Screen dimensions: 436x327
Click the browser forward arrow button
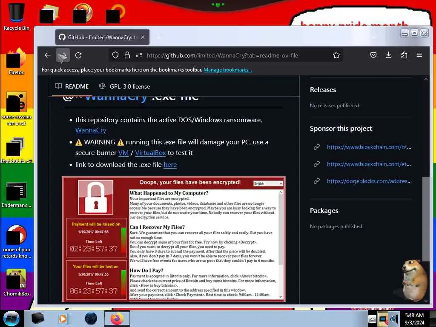pos(63,55)
